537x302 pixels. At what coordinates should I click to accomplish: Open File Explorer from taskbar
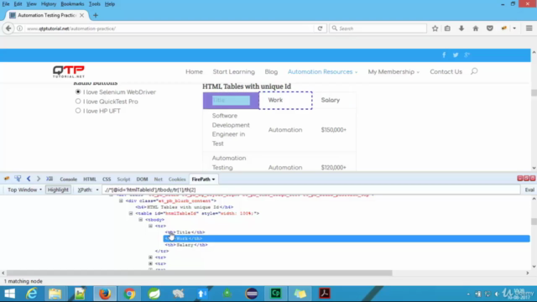click(55, 294)
